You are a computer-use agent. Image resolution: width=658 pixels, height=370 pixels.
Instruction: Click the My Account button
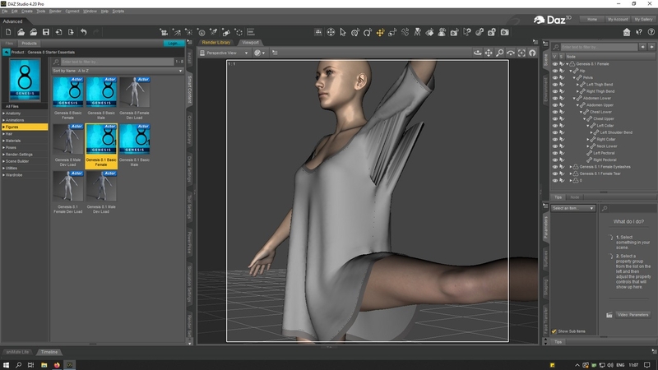pos(618,19)
